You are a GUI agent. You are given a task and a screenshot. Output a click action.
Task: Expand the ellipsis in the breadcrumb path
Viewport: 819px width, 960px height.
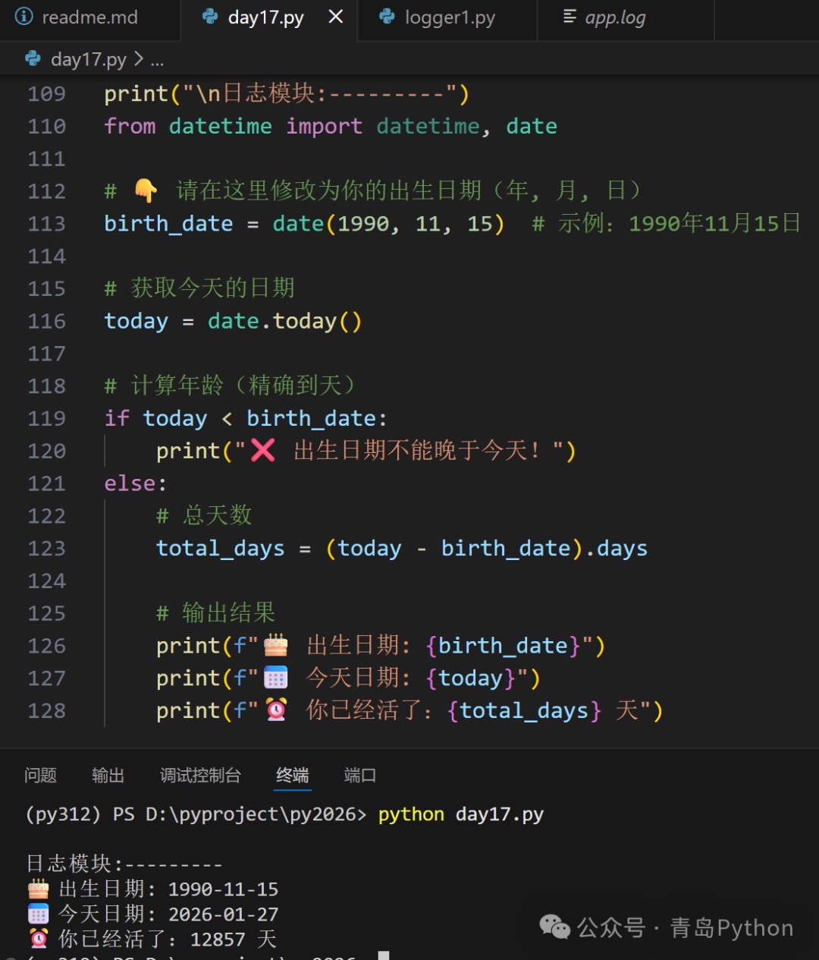(x=157, y=59)
